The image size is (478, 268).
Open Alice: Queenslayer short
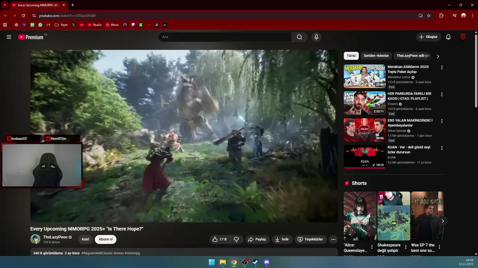360,216
